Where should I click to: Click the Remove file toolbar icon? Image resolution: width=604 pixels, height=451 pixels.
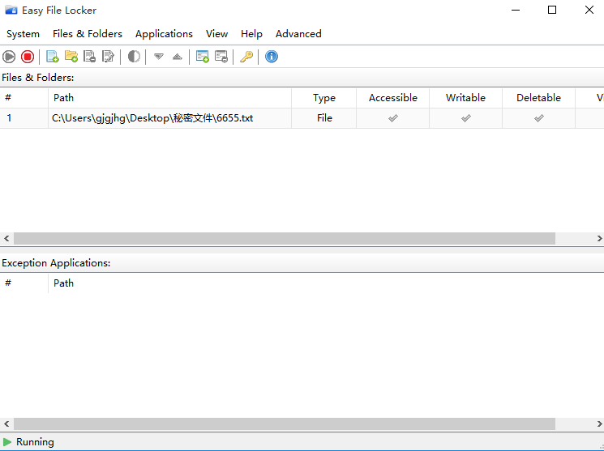tap(90, 57)
